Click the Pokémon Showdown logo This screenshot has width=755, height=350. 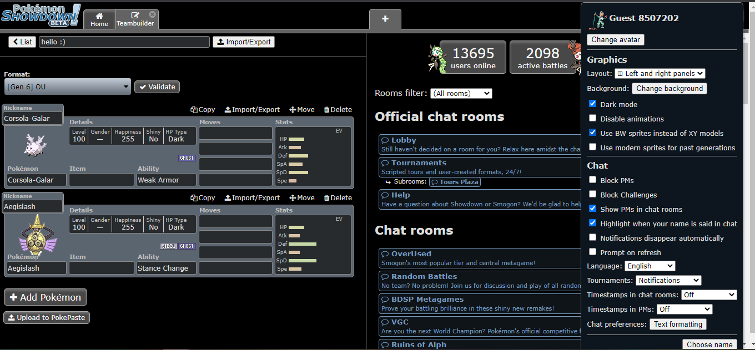pyautogui.click(x=41, y=15)
